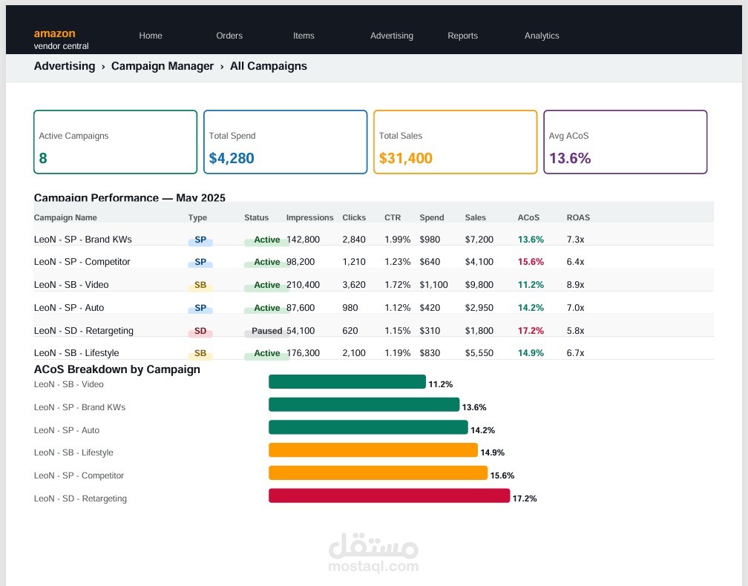Click the Total Sales card

pos(455,142)
